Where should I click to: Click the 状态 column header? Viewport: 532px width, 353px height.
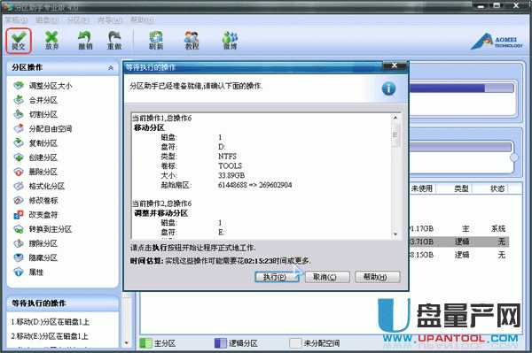[x=497, y=188]
